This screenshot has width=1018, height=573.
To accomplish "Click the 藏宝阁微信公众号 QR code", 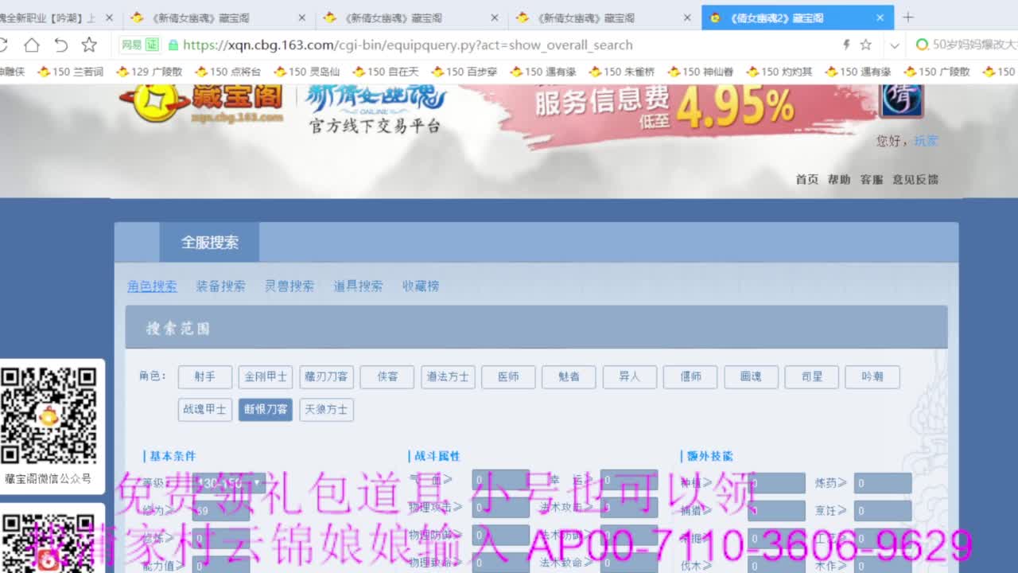I will pos(49,416).
